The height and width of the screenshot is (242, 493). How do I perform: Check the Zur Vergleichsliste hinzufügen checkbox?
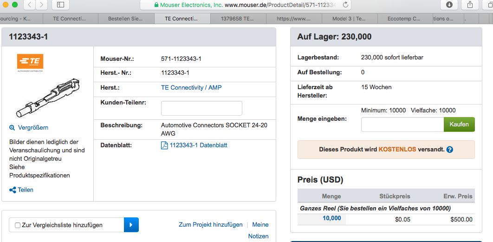pyautogui.click(x=18, y=225)
